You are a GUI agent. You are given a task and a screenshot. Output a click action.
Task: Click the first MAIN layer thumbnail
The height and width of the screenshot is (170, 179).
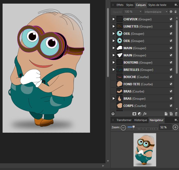coord(119,48)
